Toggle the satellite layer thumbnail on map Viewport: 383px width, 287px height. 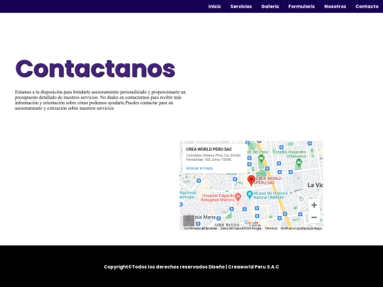189,221
